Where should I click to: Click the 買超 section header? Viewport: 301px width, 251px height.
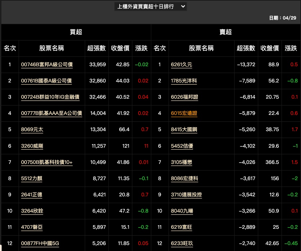pos(76,32)
